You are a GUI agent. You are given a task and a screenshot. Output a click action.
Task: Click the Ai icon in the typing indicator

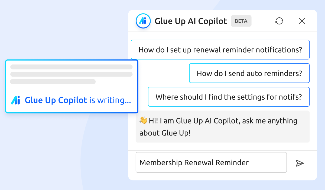pos(16,100)
